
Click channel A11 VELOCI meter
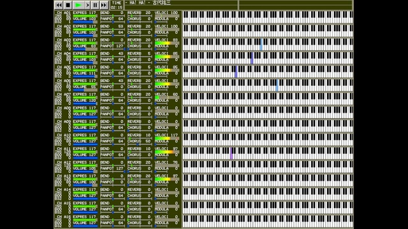click(167, 152)
